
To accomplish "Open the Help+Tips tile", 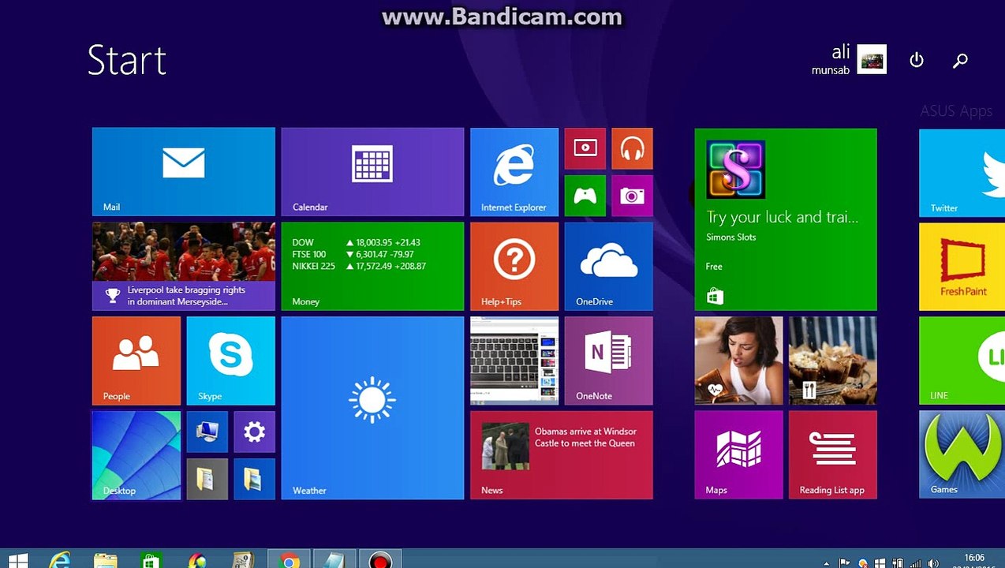I will click(x=514, y=267).
